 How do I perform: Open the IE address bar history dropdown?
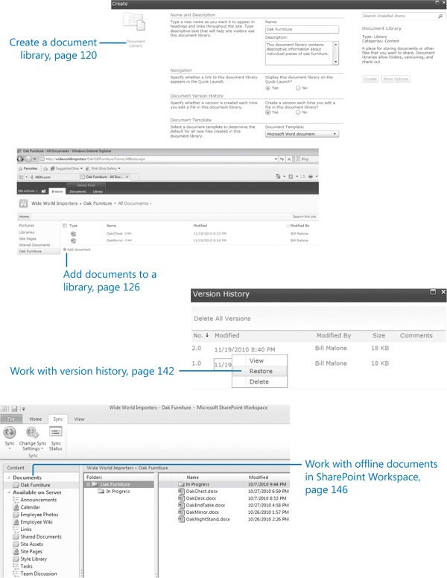coord(276,159)
